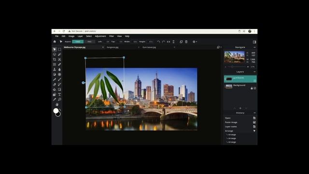Screen dimensions: 309x174
Task: Open the Layer menu
Action: click(80, 36)
